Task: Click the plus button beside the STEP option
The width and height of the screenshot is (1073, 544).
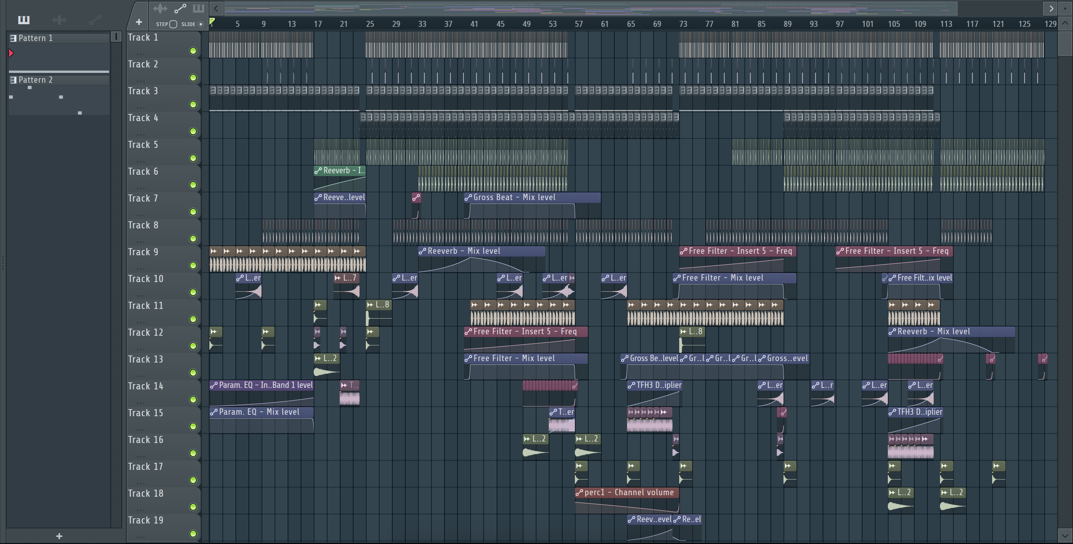Action: (x=139, y=22)
